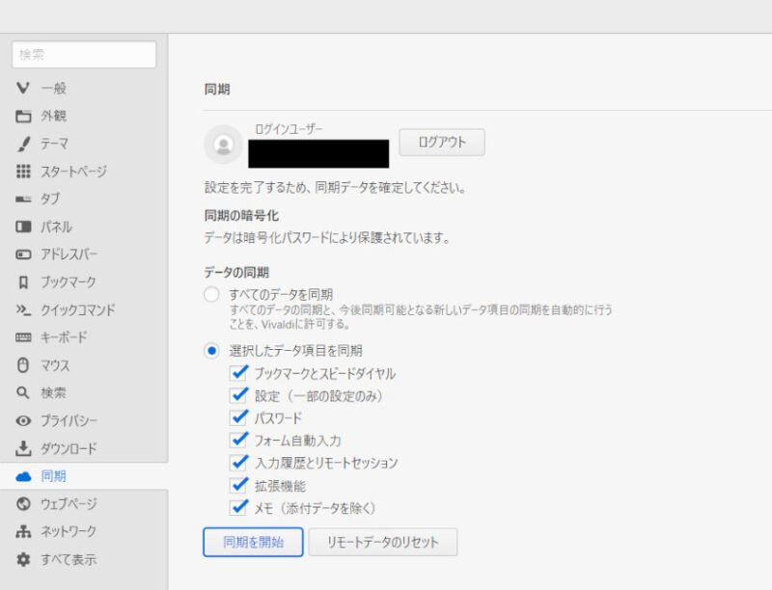This screenshot has width=772, height=590.
Task: Click the 外観 window icon
Action: pos(23,116)
